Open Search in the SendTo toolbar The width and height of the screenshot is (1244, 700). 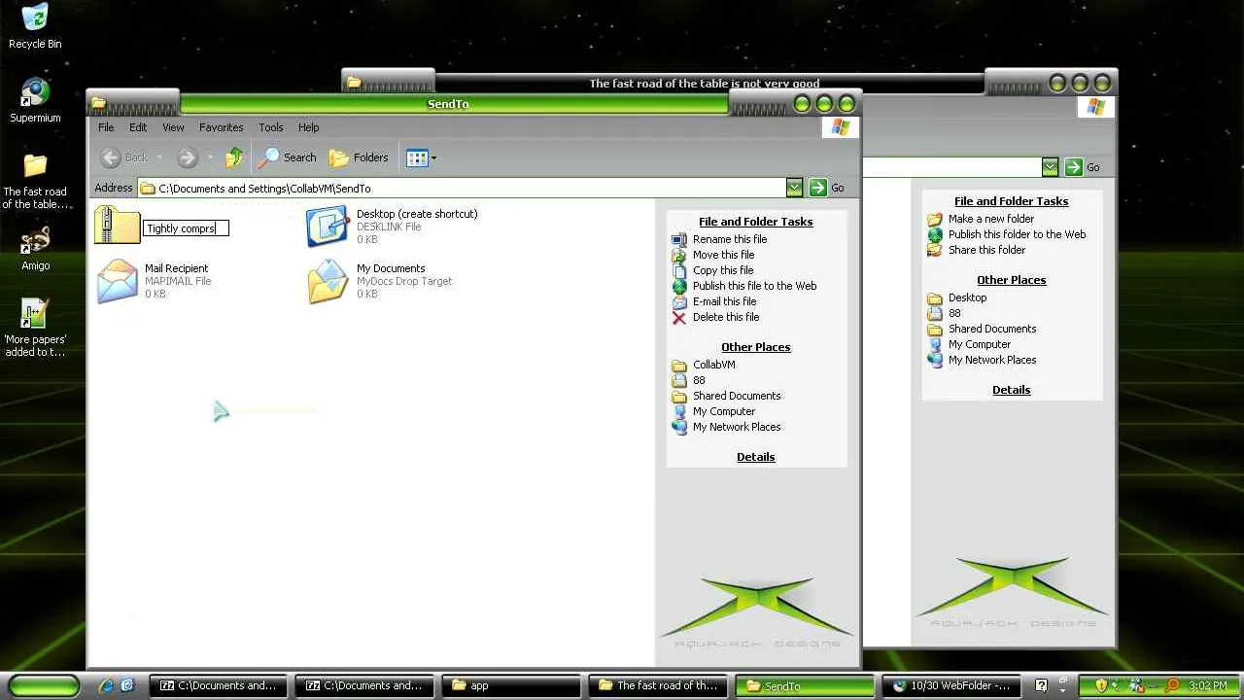pos(288,157)
